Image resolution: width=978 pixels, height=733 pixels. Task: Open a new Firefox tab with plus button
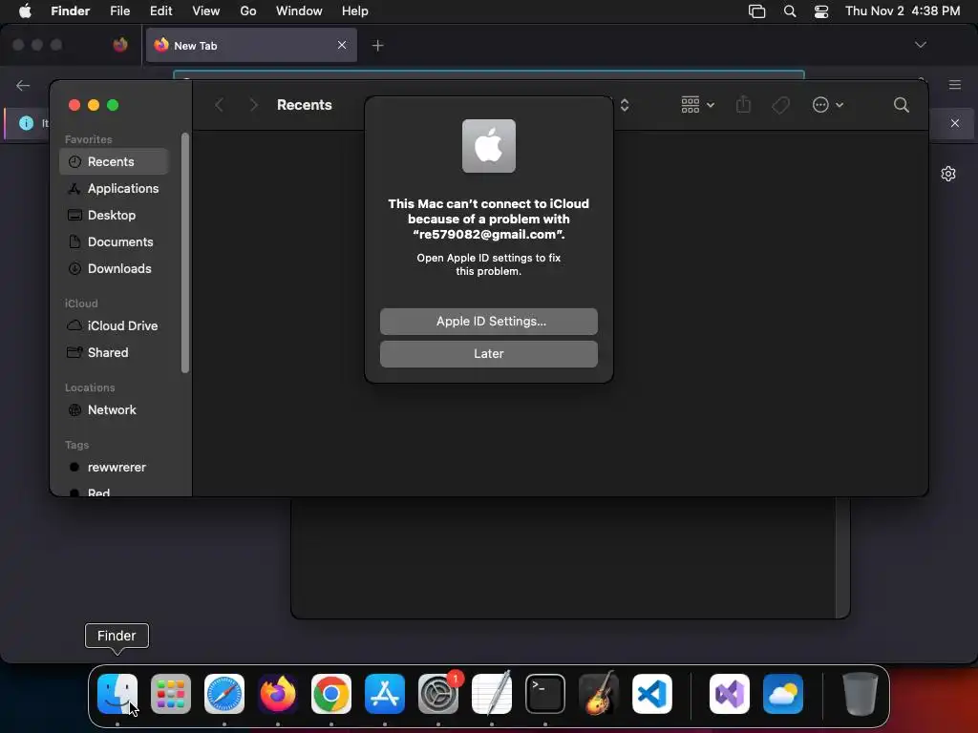click(377, 45)
